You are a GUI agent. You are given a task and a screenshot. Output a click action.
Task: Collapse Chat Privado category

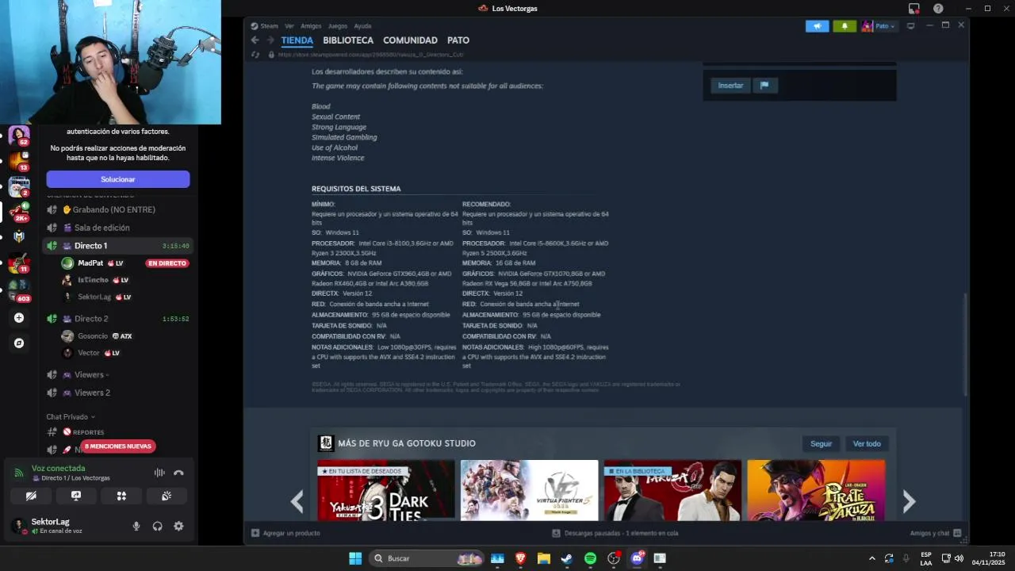click(71, 416)
